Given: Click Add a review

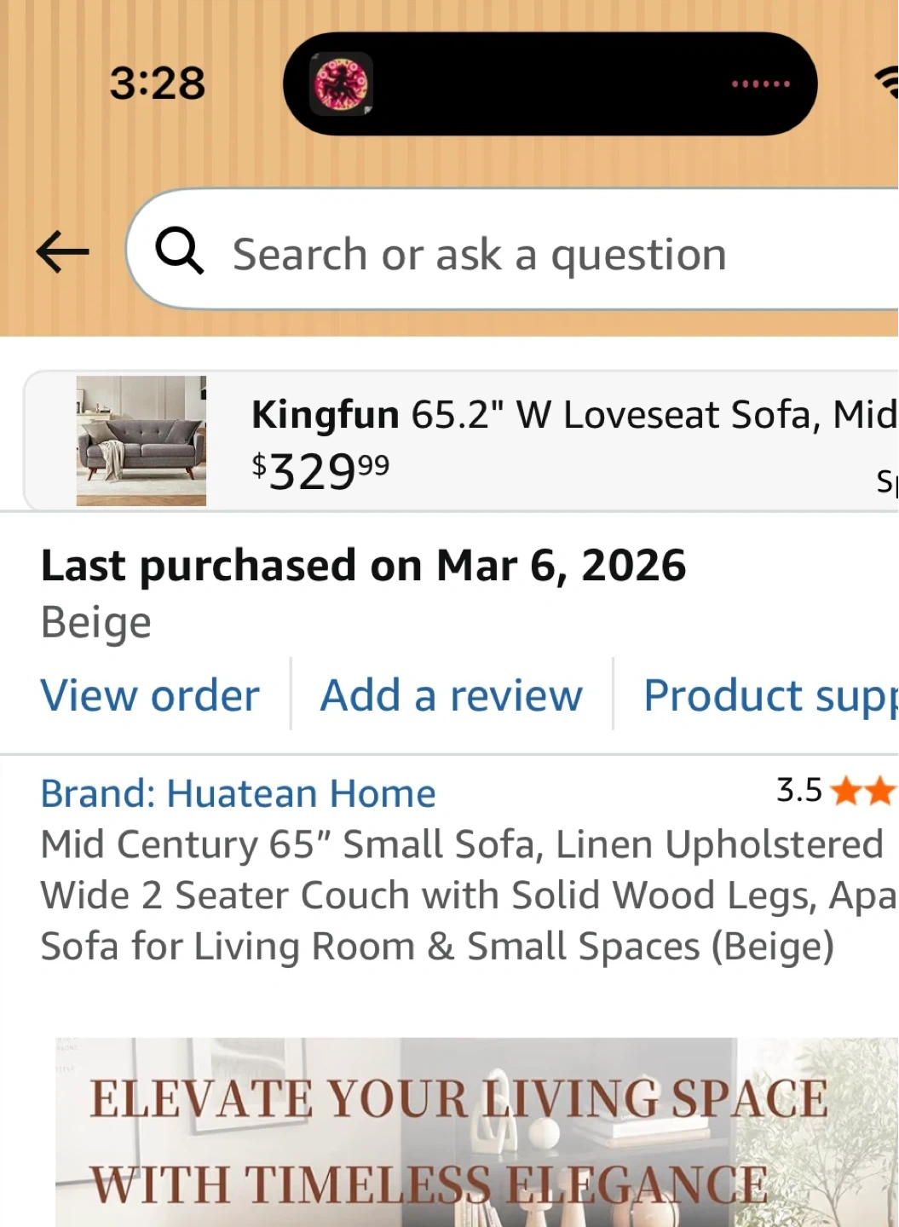Looking at the screenshot, I should click(451, 695).
